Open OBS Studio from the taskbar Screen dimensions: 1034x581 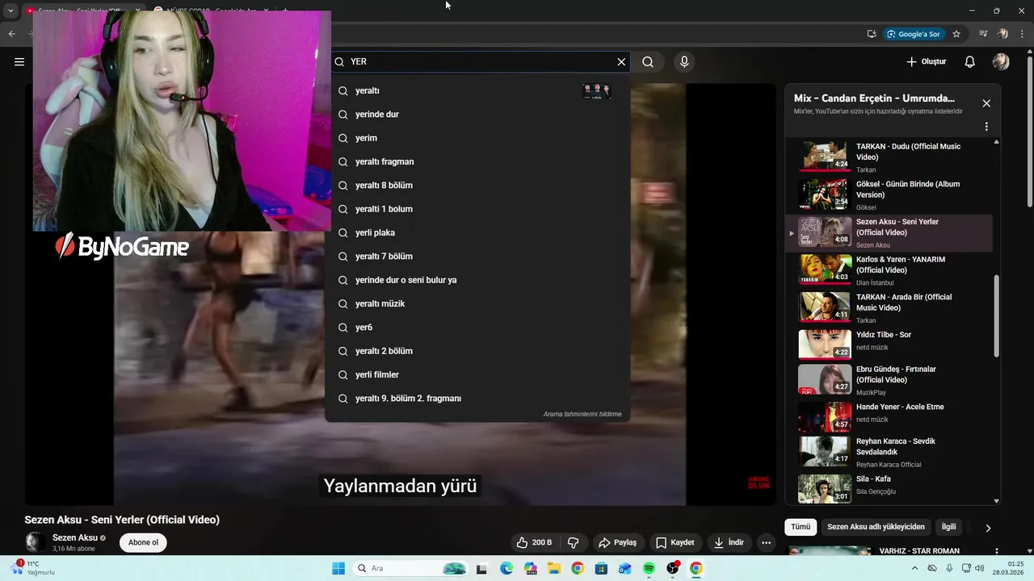(x=673, y=568)
